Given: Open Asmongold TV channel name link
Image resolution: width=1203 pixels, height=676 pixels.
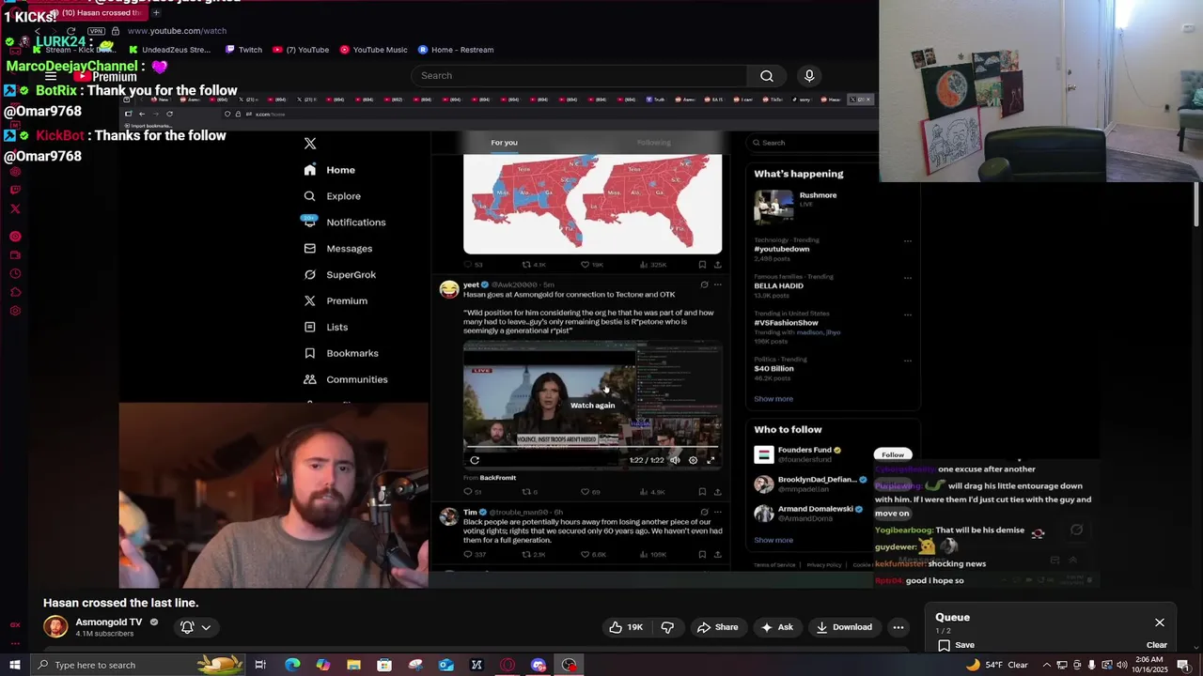Looking at the screenshot, I should pyautogui.click(x=109, y=622).
